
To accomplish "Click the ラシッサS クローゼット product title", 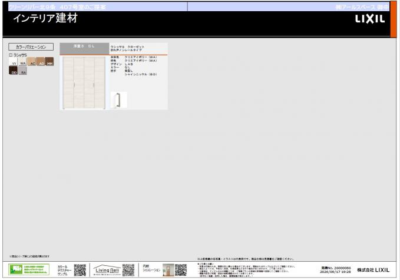I will point(127,48).
